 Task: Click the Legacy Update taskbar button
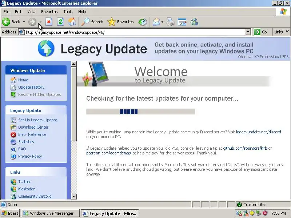[110, 213]
